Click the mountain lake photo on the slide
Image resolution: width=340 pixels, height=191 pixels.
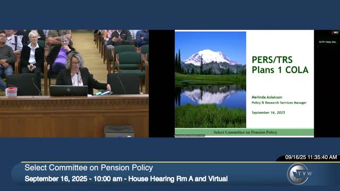coord(210,80)
